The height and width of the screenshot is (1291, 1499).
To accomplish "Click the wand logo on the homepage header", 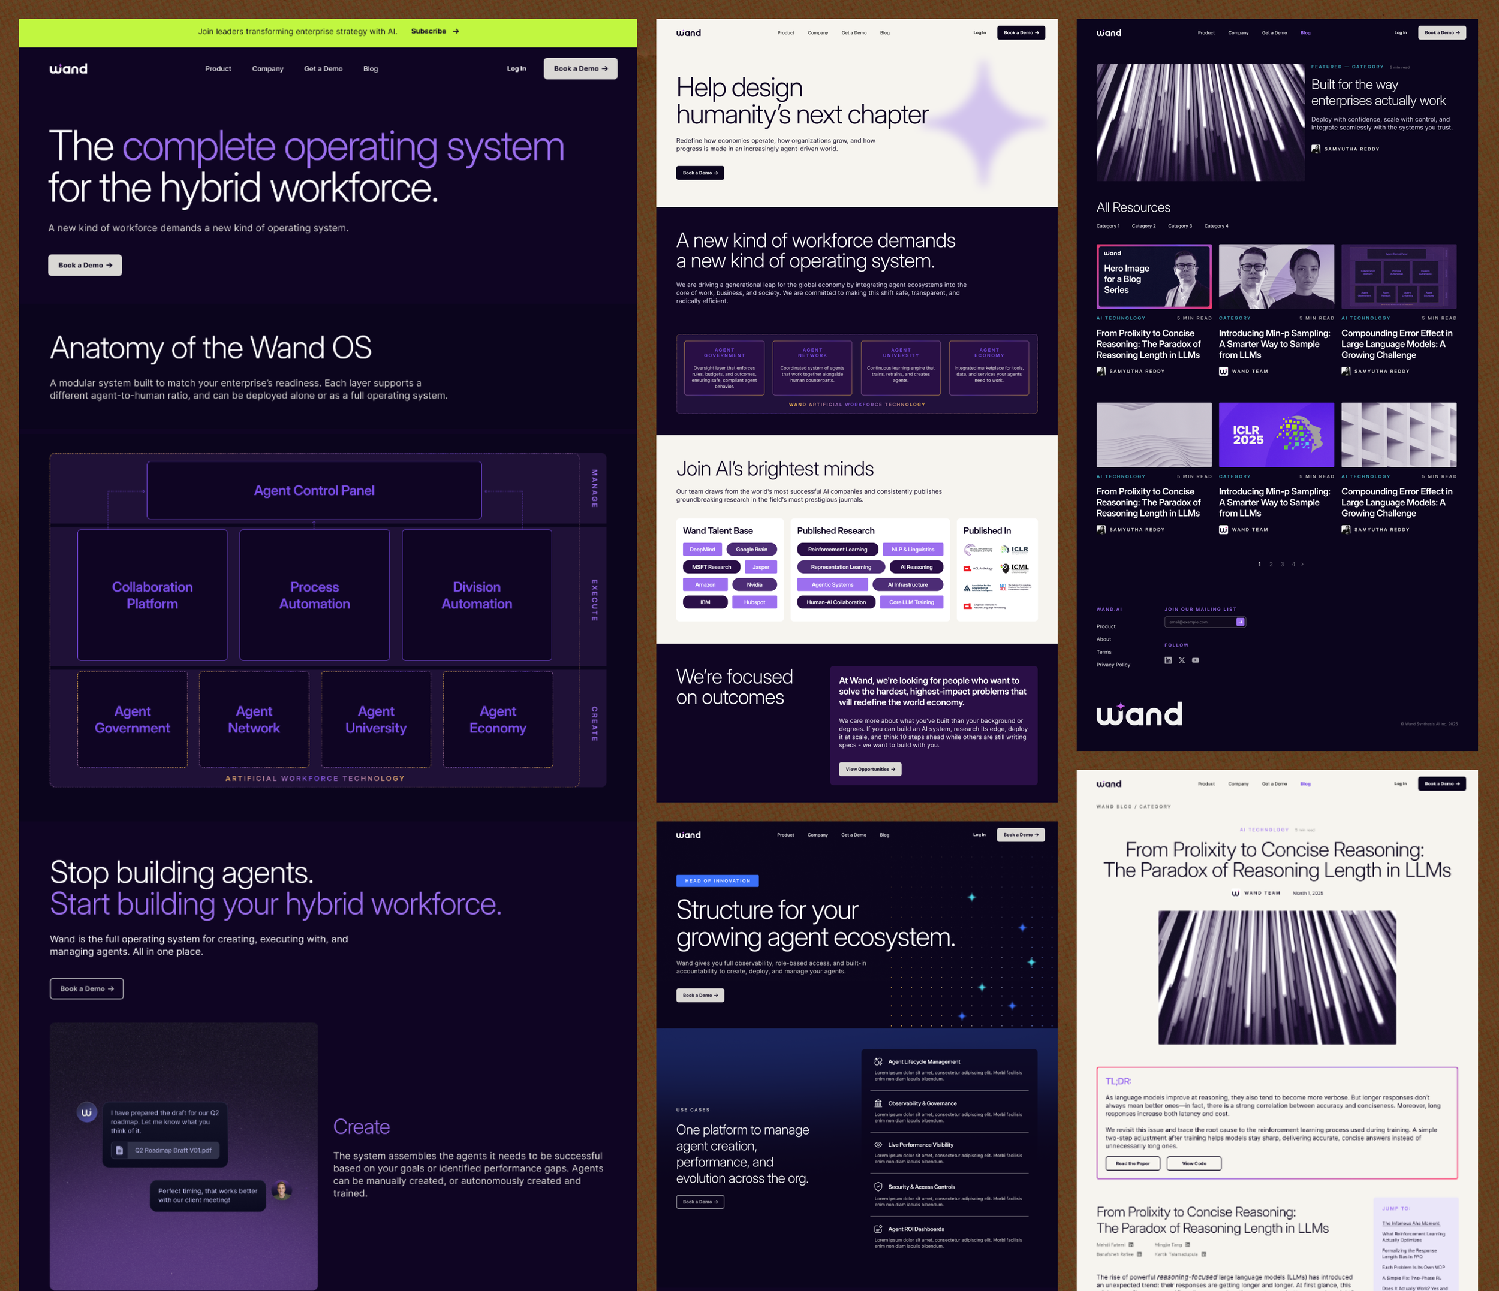I will click(68, 69).
